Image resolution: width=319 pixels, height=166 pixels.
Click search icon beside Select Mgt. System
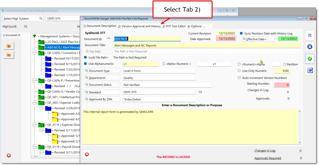click(x=41, y=18)
